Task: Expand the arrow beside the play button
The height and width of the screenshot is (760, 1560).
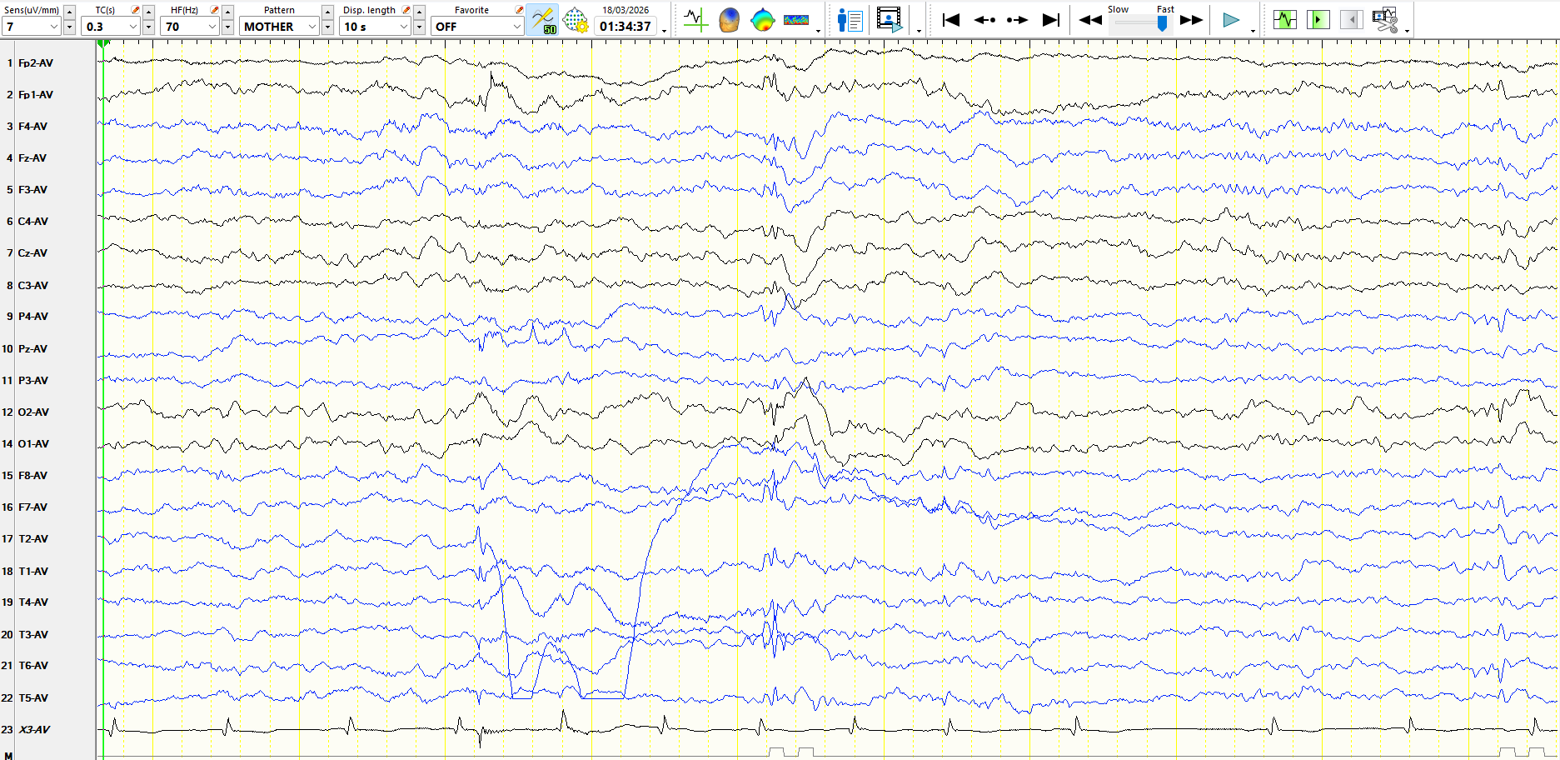Action: click(x=1253, y=31)
